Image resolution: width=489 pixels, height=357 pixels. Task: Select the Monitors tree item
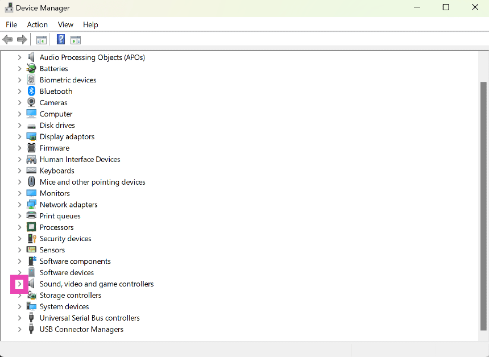(55, 193)
